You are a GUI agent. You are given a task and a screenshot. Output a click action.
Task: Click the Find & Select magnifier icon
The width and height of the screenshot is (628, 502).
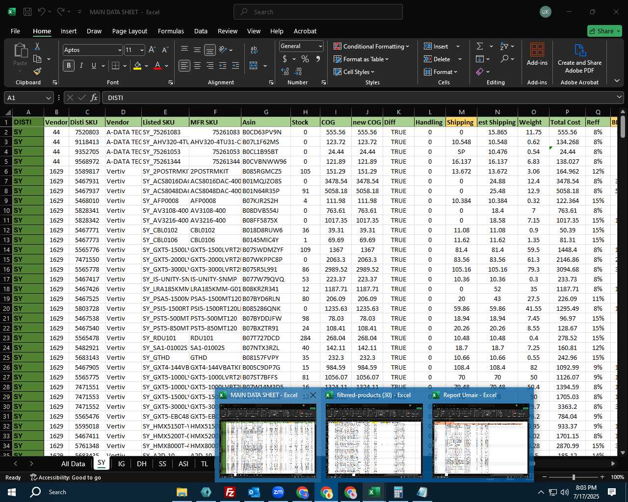[x=504, y=59]
